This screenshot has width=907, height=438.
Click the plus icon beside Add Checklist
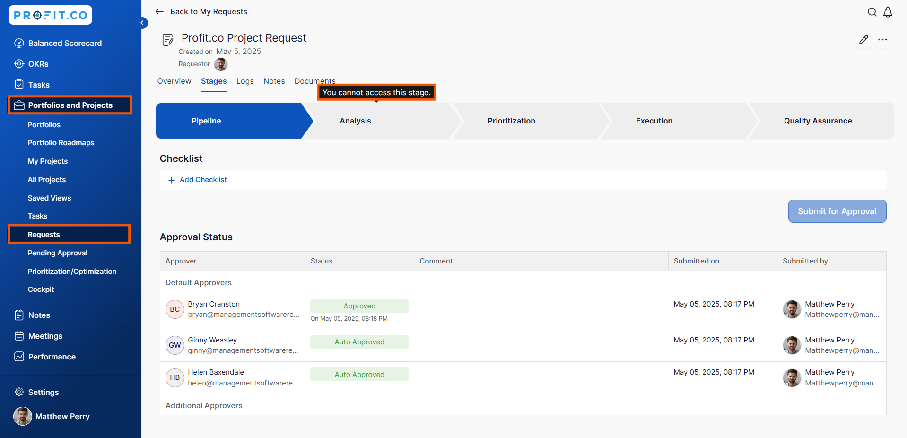[x=171, y=180]
